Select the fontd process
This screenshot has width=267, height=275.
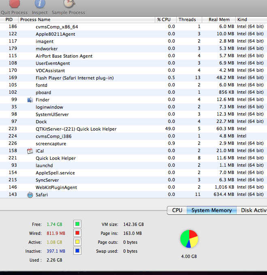click(x=134, y=85)
